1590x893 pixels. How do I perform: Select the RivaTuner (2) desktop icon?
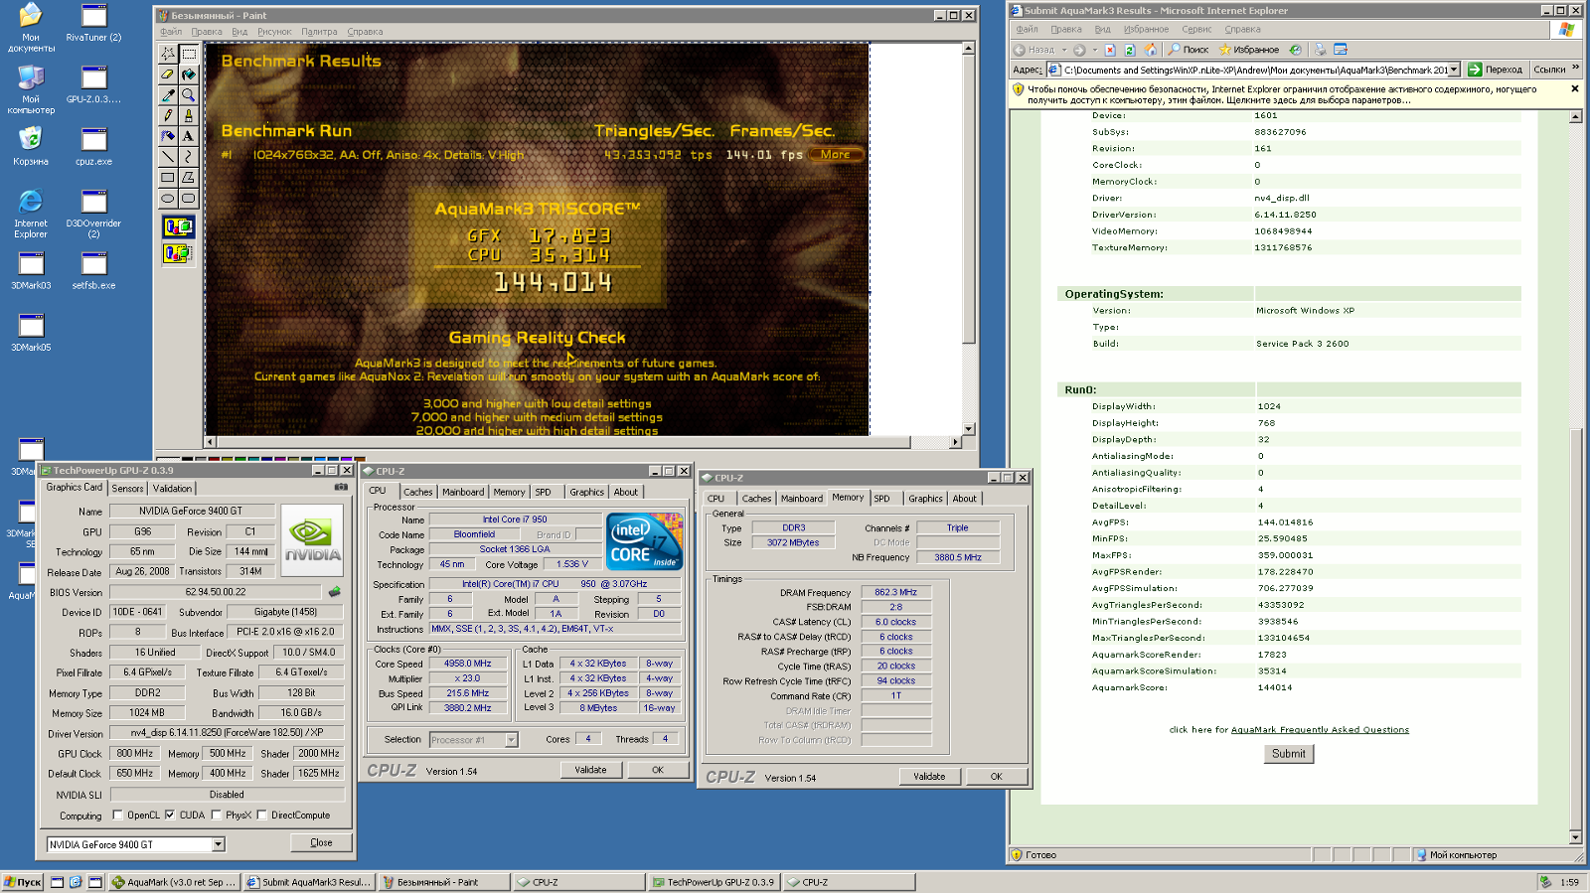pos(93,24)
